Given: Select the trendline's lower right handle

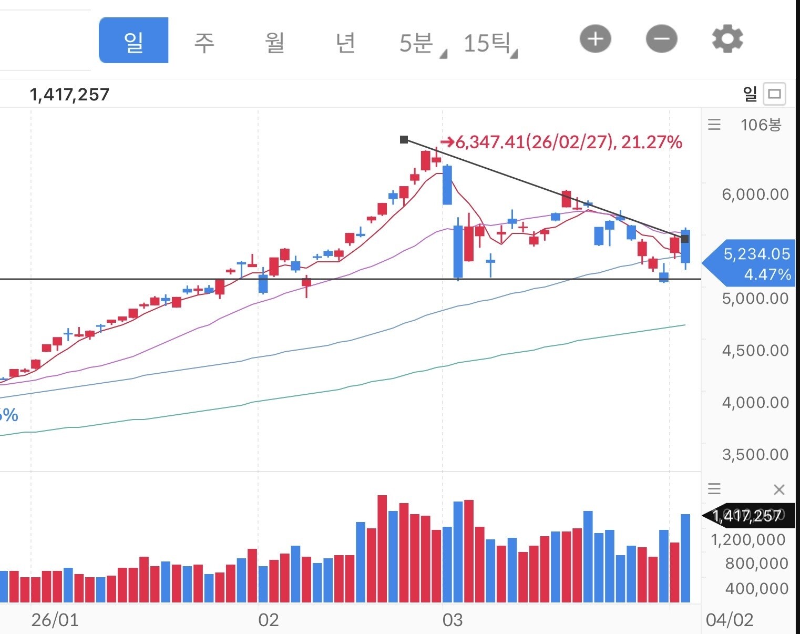Looking at the screenshot, I should [684, 239].
